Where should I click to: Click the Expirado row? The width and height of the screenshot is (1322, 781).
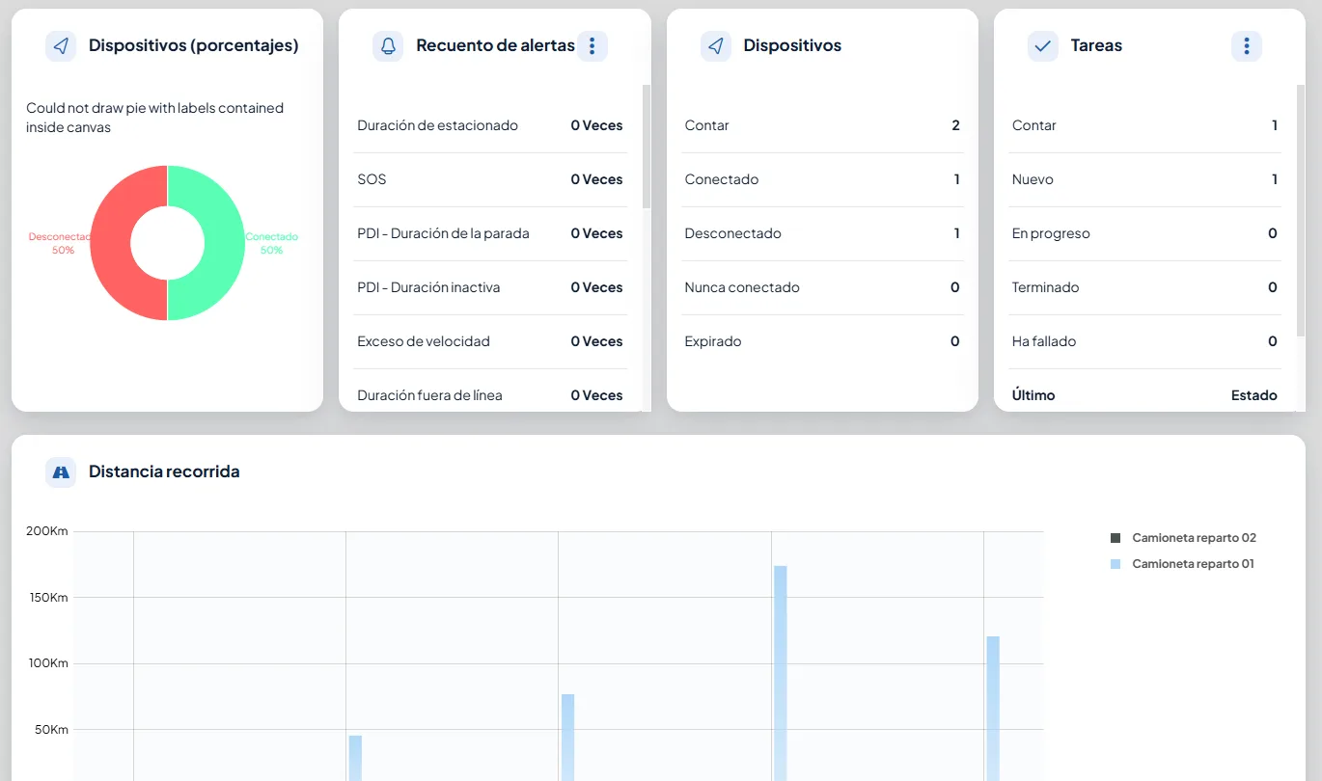(x=822, y=341)
